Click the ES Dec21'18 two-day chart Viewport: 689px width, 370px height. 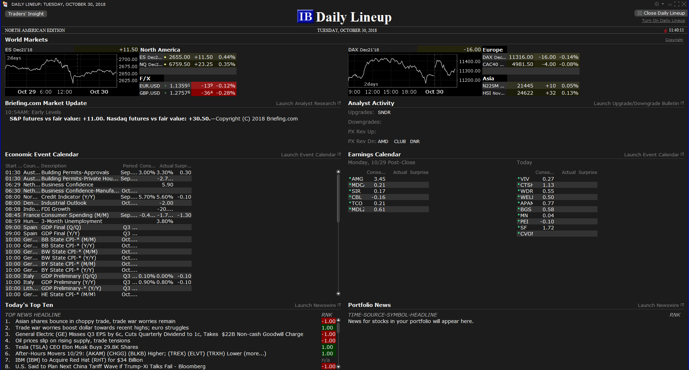61,71
